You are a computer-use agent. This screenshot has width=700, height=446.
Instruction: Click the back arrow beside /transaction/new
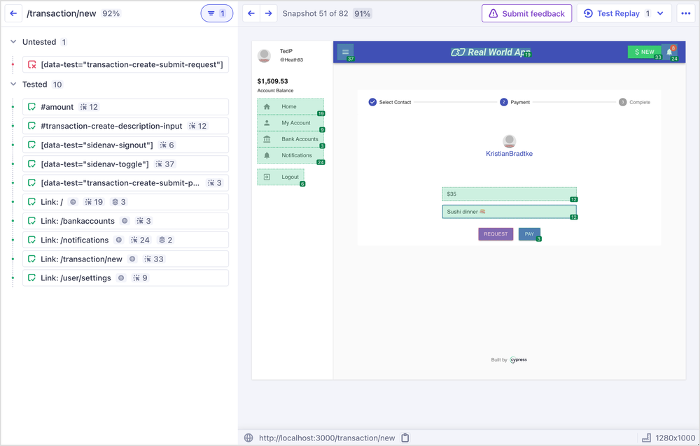(x=13, y=13)
